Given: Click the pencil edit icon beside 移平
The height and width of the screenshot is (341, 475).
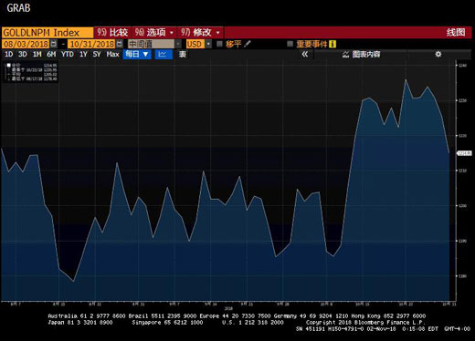Looking at the screenshot, I should 248,44.
